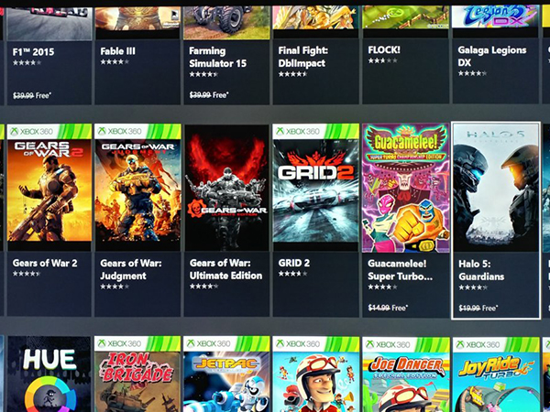550x412 pixels.
Task: Select the highlighted Halo 5: Guardians cover
Action: pyautogui.click(x=496, y=188)
